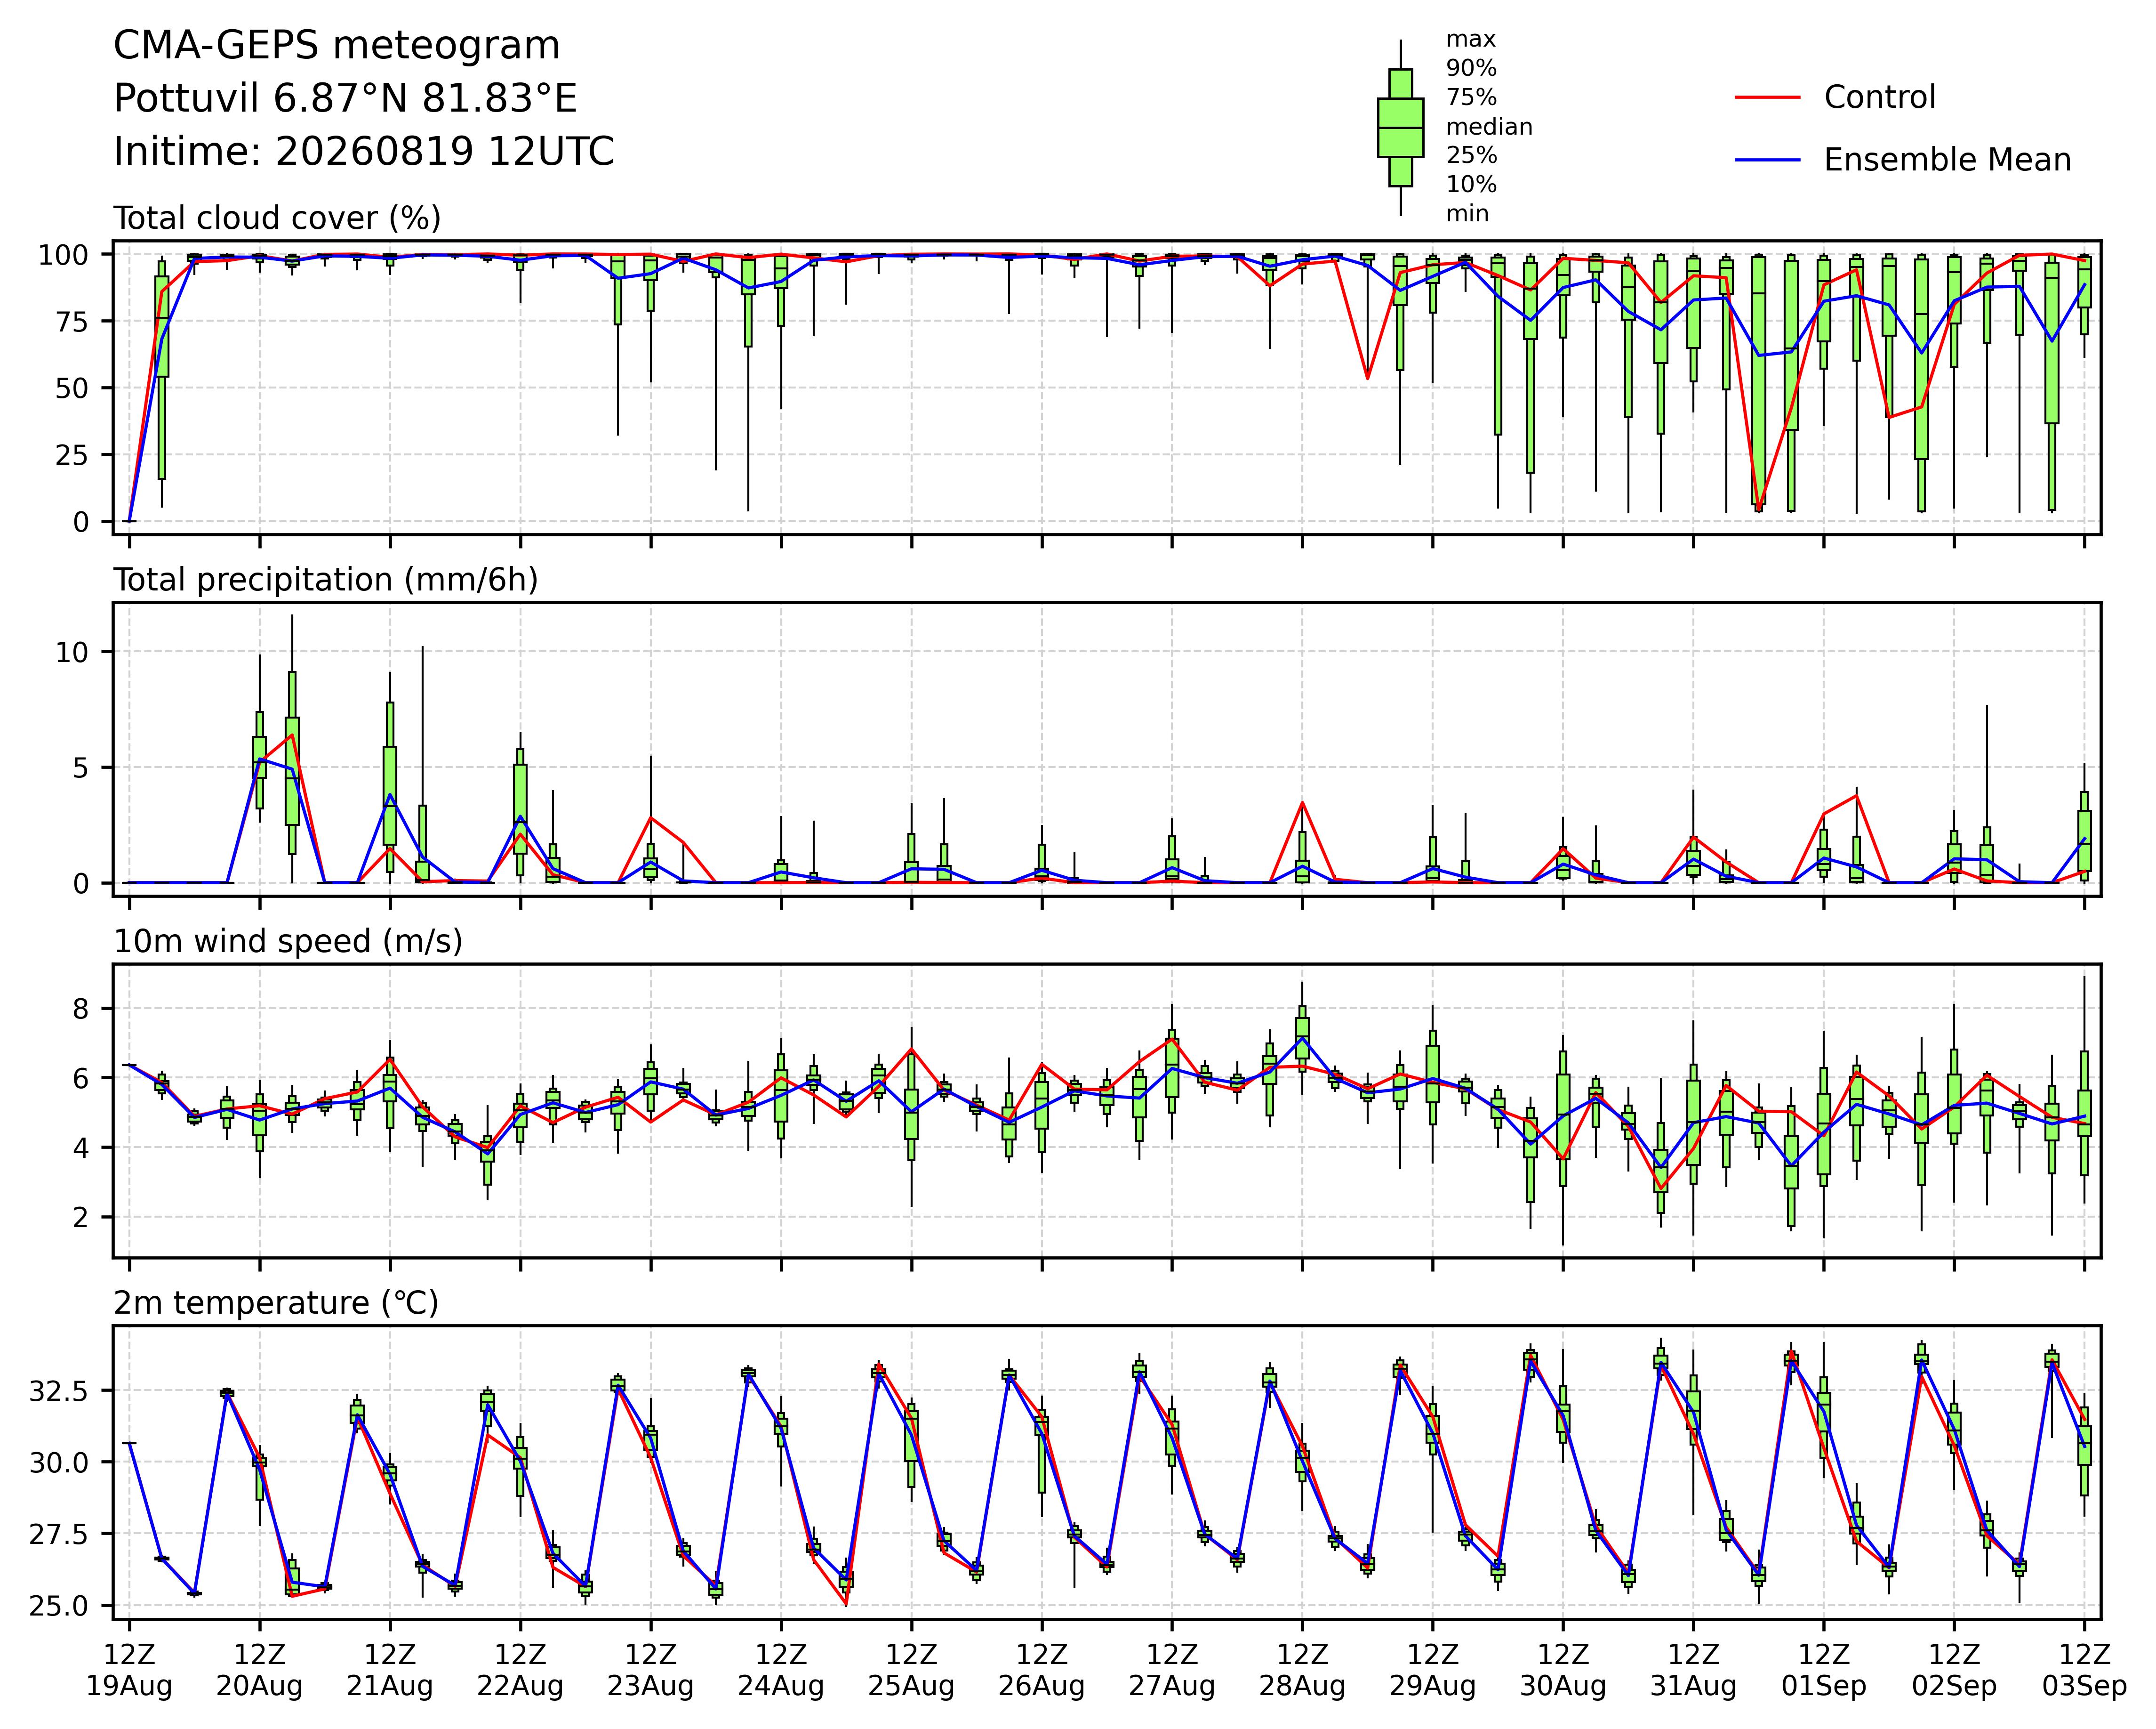This screenshot has height=1729, width=2156.
Task: Click the 12Z 22Aug axis tick label
Action: pos(520,1670)
